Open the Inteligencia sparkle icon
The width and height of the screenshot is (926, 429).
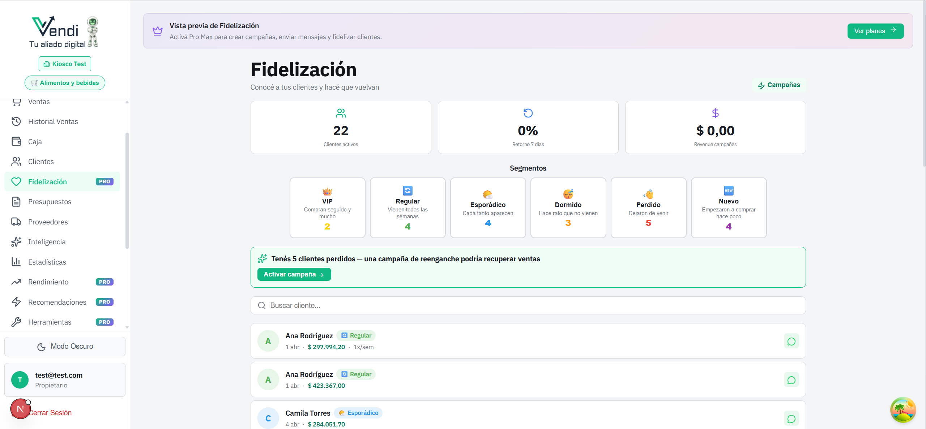point(16,242)
